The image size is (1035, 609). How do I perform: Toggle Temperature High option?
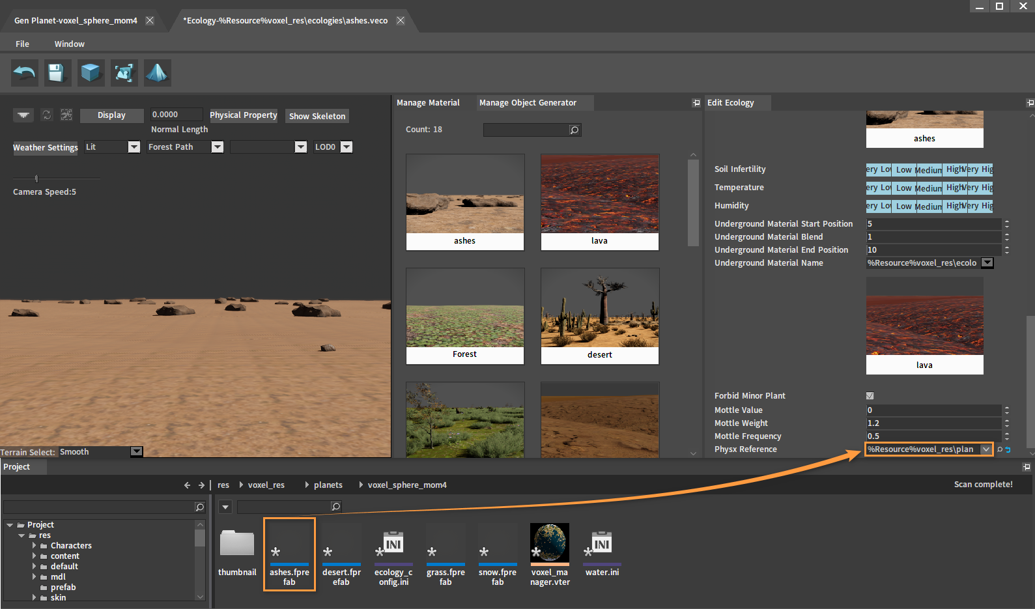click(x=955, y=188)
